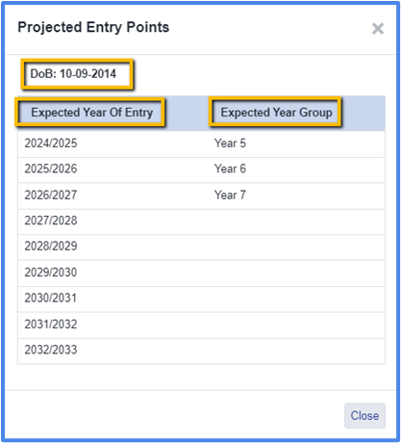The height and width of the screenshot is (443, 401).
Task: Select the Year 6 cell
Action: pyautogui.click(x=230, y=169)
